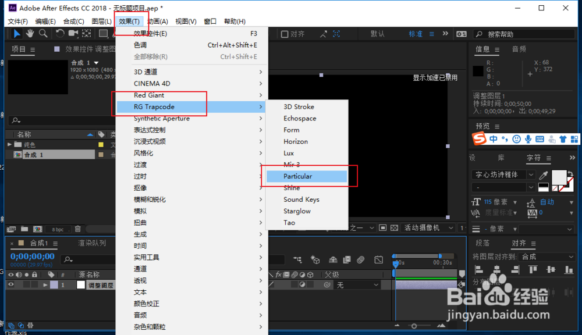Image resolution: width=582 pixels, height=335 pixels.
Task: Switch to the 渲染队列 tab
Action: click(92, 243)
